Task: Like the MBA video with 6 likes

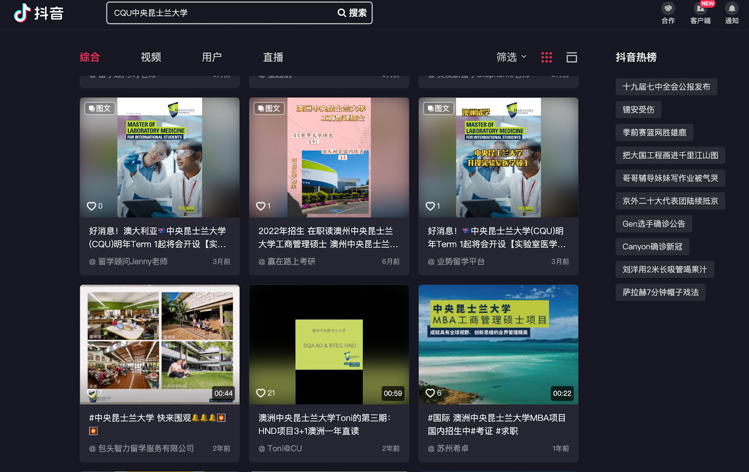Action: 430,393
